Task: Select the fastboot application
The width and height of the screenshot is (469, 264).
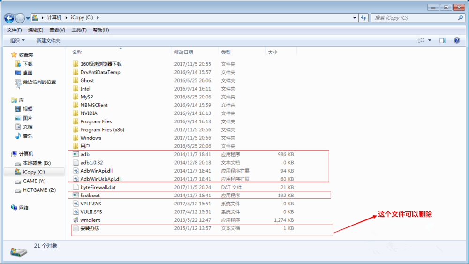Action: tap(90, 195)
